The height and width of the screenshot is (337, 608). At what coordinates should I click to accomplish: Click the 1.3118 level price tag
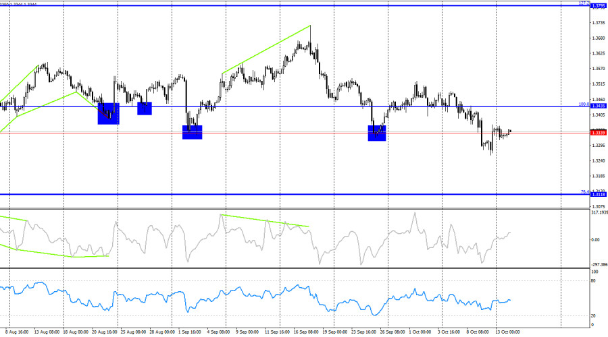pyautogui.click(x=598, y=195)
